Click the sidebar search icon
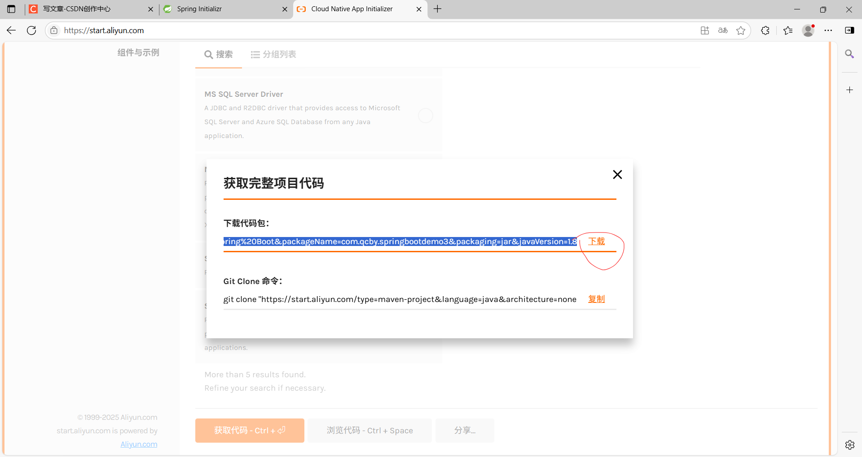 pos(849,54)
